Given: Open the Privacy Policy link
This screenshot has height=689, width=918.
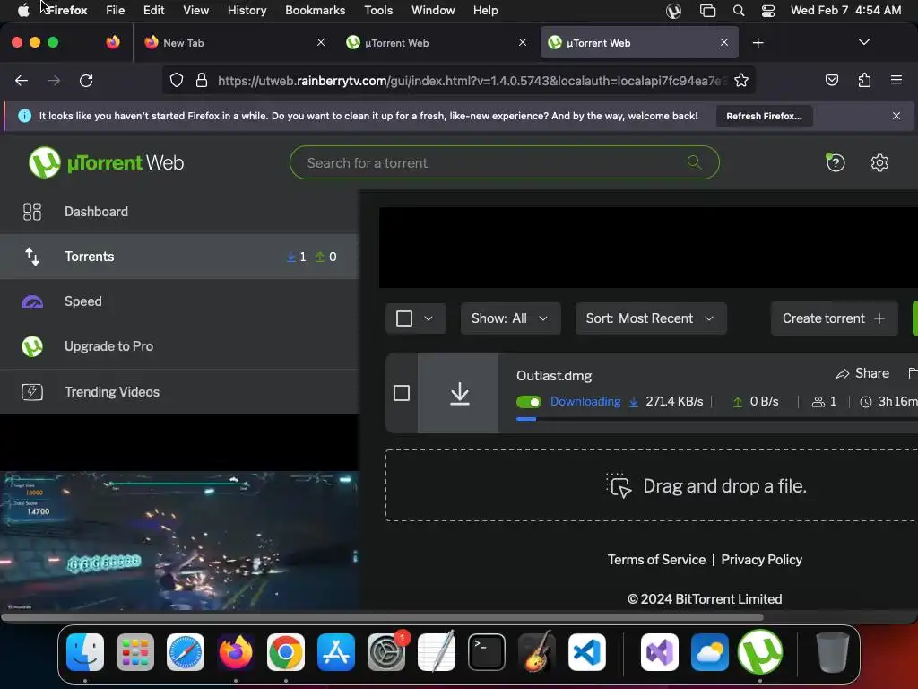Looking at the screenshot, I should [x=761, y=560].
